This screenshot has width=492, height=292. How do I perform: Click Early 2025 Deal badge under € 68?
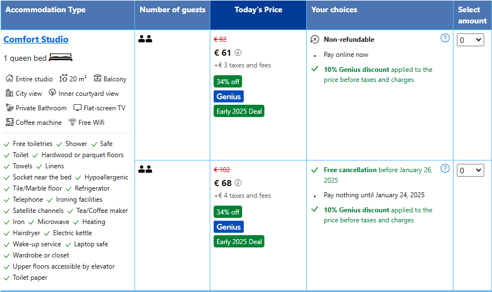[x=239, y=241]
